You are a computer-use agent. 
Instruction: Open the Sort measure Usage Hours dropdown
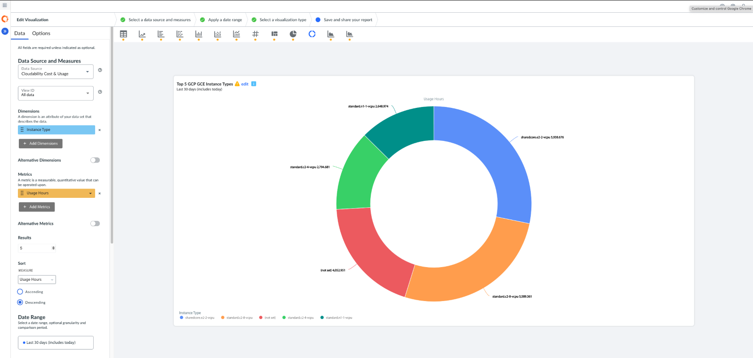(x=37, y=279)
